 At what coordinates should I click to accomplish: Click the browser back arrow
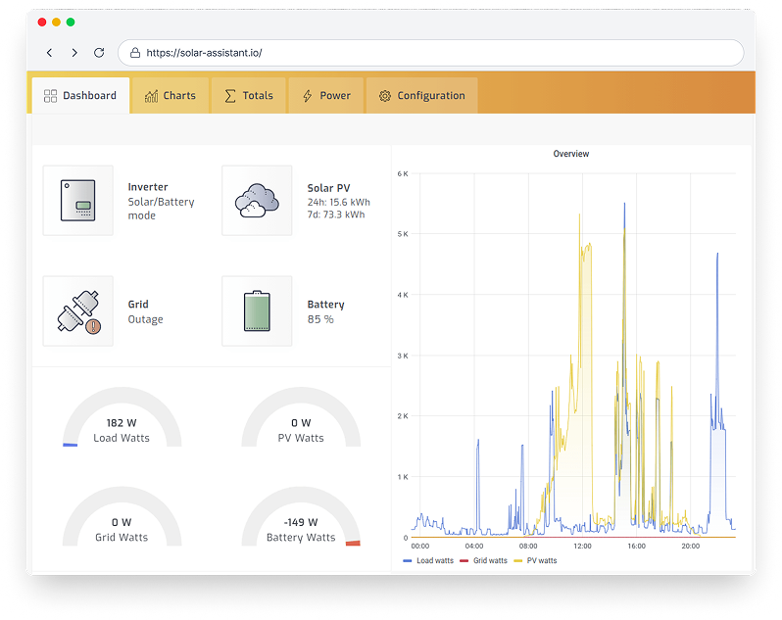49,53
